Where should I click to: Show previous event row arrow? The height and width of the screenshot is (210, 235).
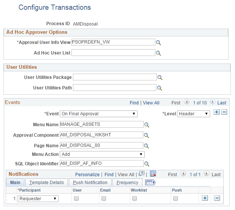187,102
